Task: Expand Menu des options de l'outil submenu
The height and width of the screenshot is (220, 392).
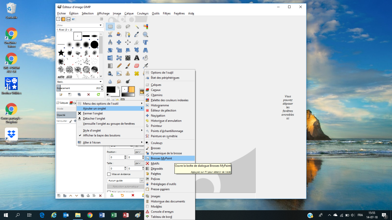Action: point(111,103)
